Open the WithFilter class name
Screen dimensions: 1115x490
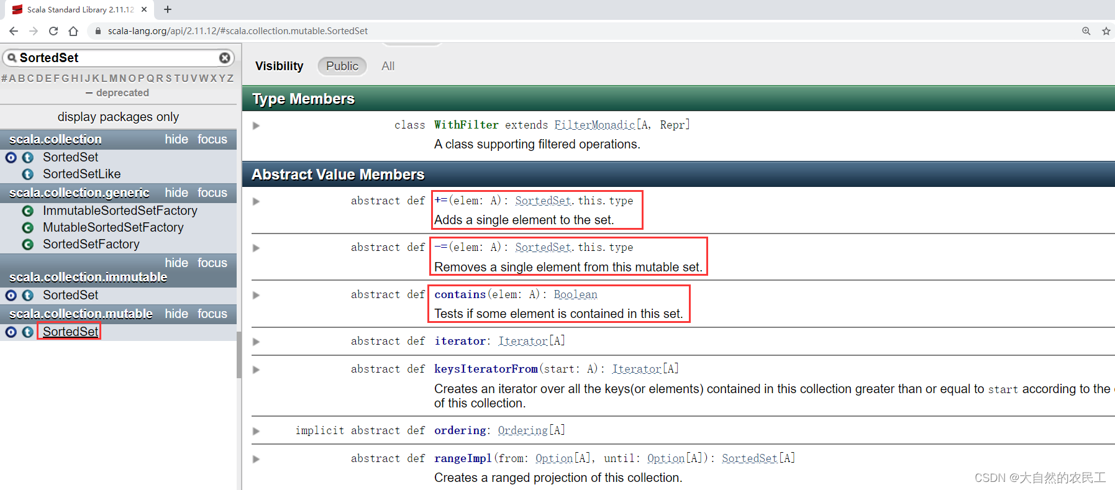pyautogui.click(x=466, y=125)
